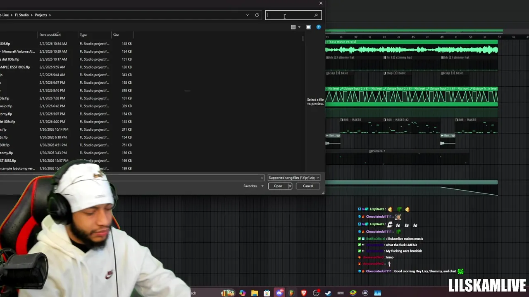Open the Supported song files type dropdown
The height and width of the screenshot is (297, 529).
click(293, 178)
